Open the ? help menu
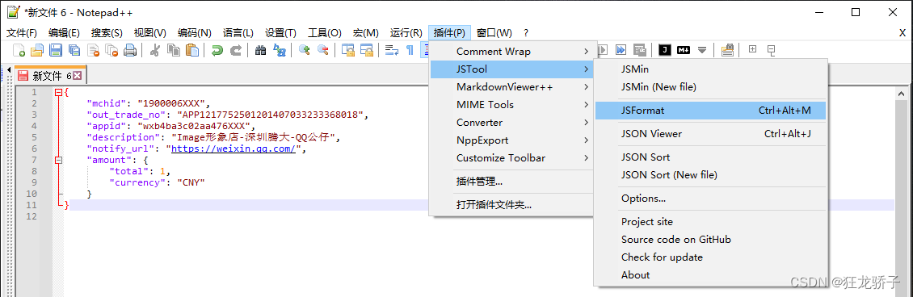Viewport: 913px width, 297px height. tap(526, 32)
